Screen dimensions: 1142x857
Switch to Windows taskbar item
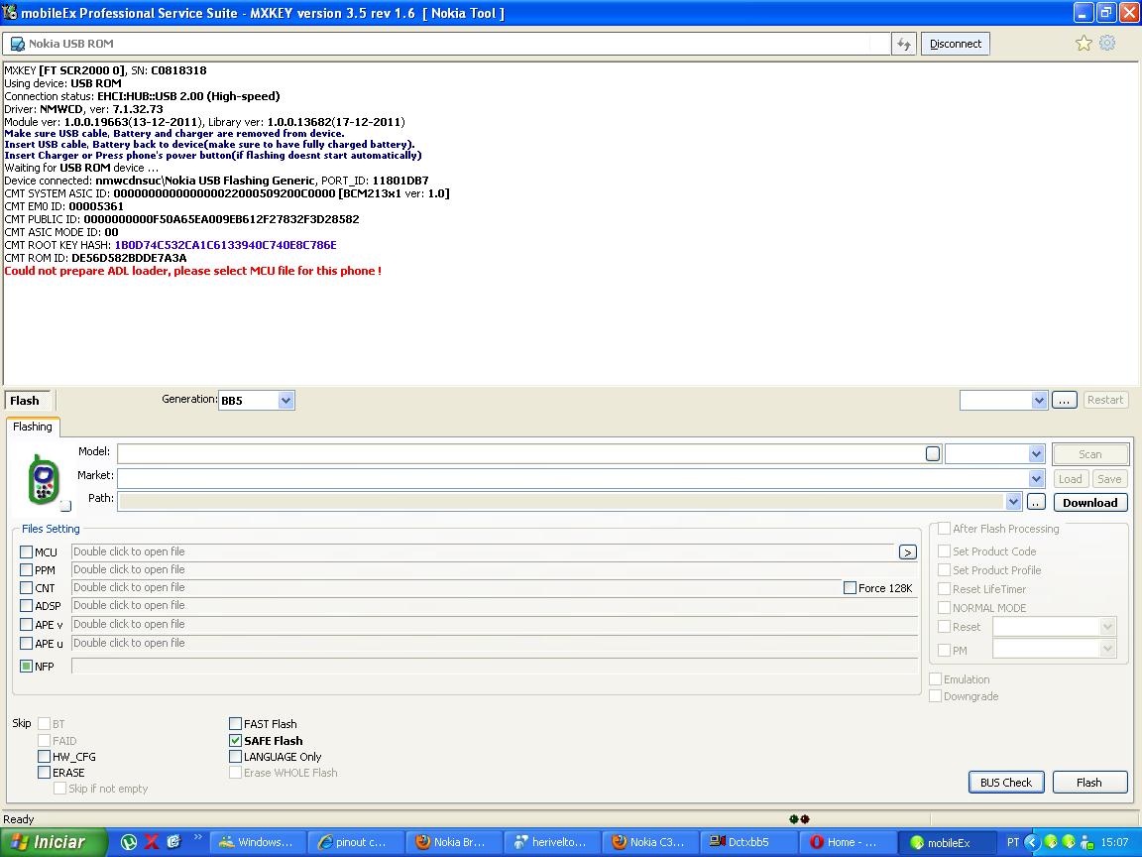(x=258, y=842)
